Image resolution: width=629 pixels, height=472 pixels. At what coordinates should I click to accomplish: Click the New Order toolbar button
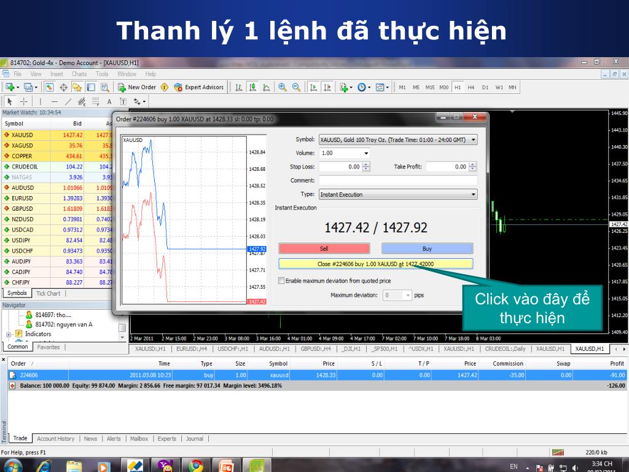(x=137, y=87)
